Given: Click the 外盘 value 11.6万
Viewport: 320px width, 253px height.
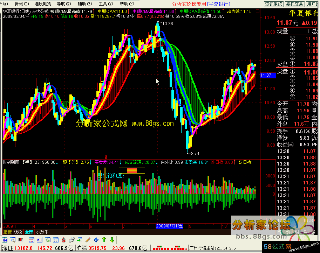Looking at the screenshot, I should [302, 124].
